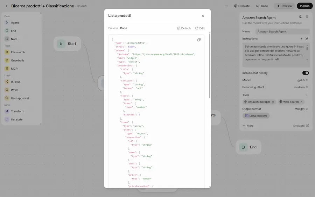
Task: Click into the Name input field
Action: 282,31
